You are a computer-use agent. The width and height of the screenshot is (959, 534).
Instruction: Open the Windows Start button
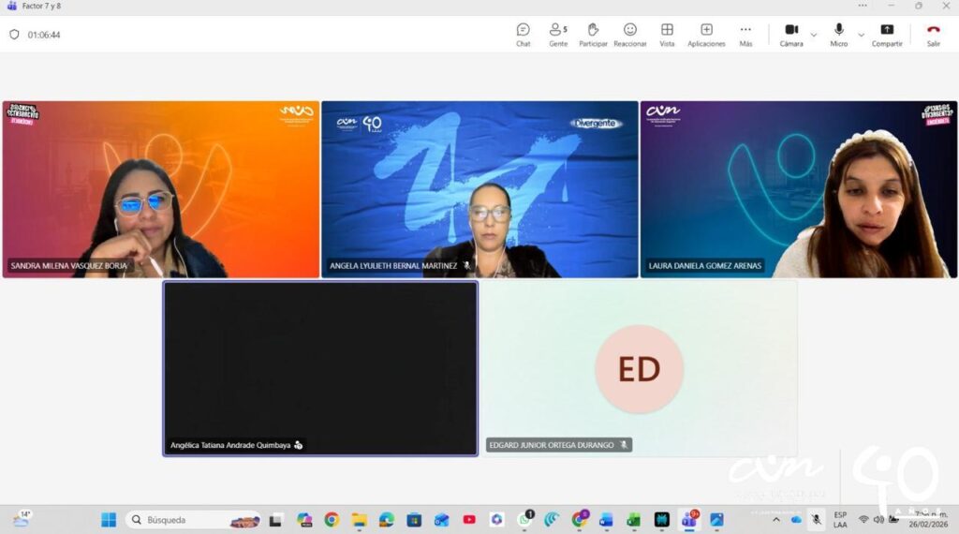click(109, 519)
